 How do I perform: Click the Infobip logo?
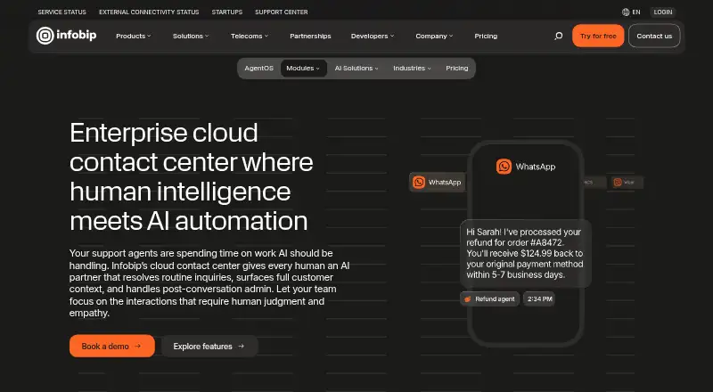66,36
